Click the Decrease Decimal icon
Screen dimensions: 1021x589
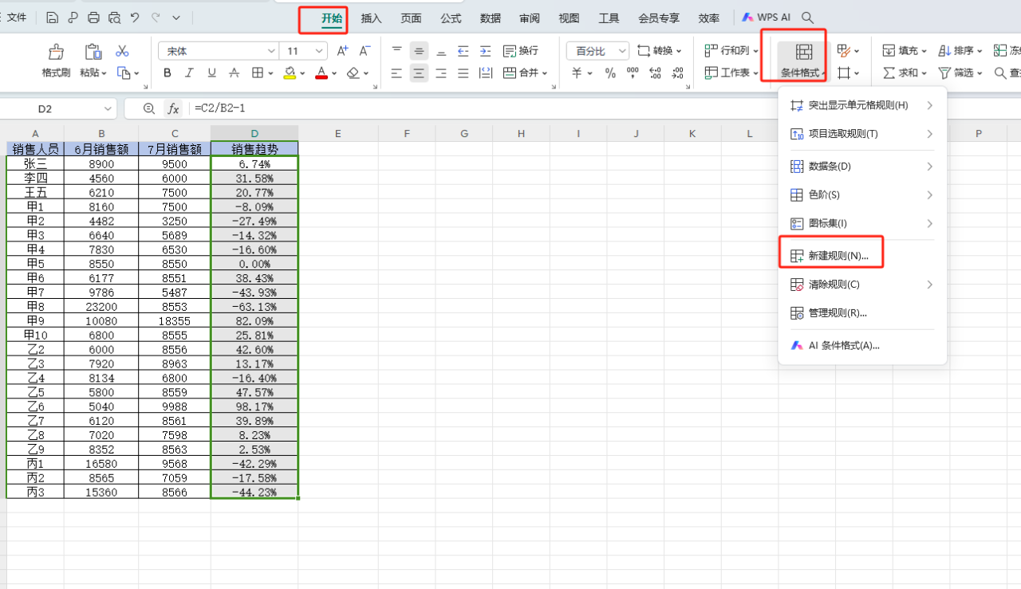(677, 73)
